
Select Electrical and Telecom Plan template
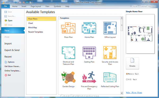[x=68, y=53]
